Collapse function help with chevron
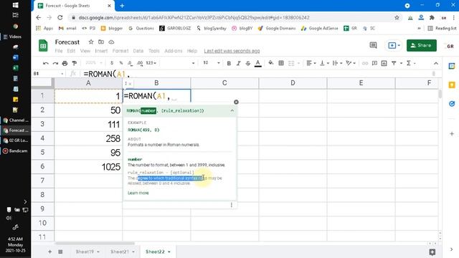The image size is (459, 258). click(232, 110)
